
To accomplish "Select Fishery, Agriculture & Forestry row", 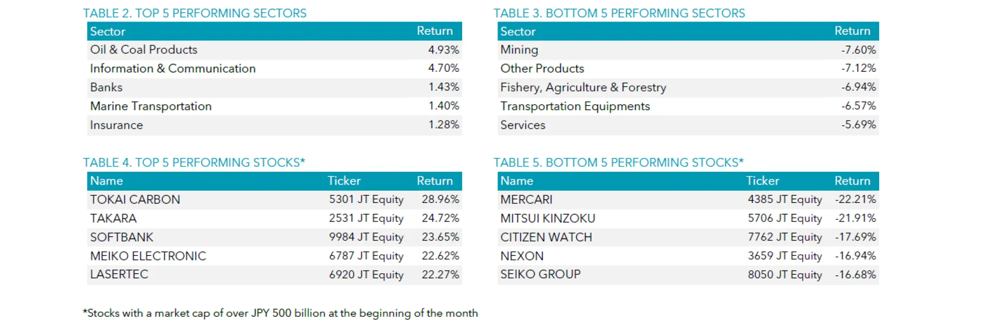I will 688,87.
